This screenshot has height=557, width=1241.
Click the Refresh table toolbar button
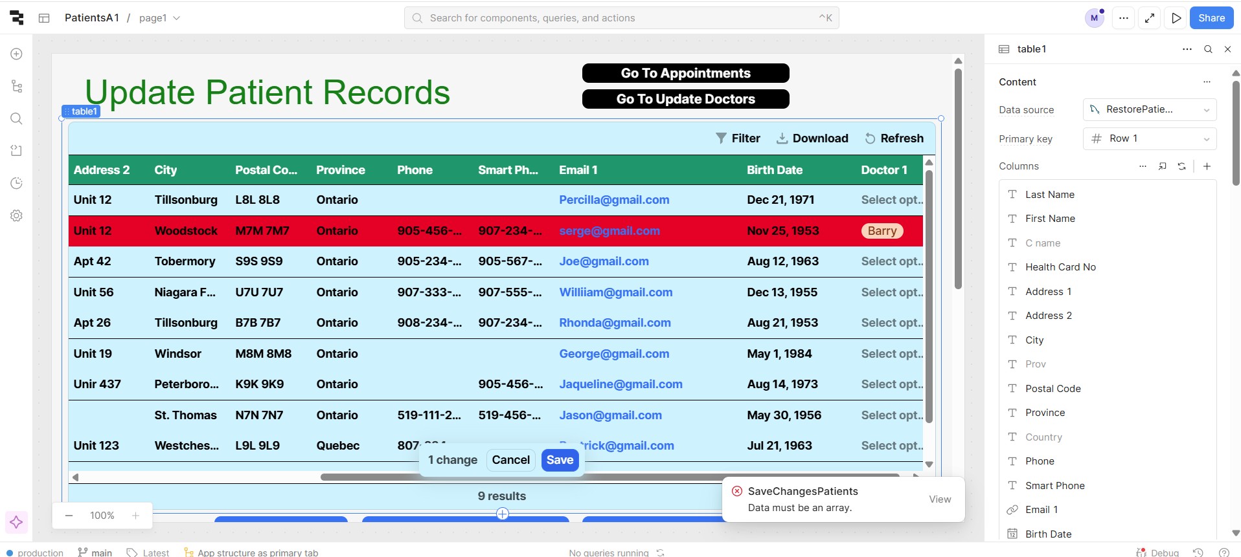(894, 138)
